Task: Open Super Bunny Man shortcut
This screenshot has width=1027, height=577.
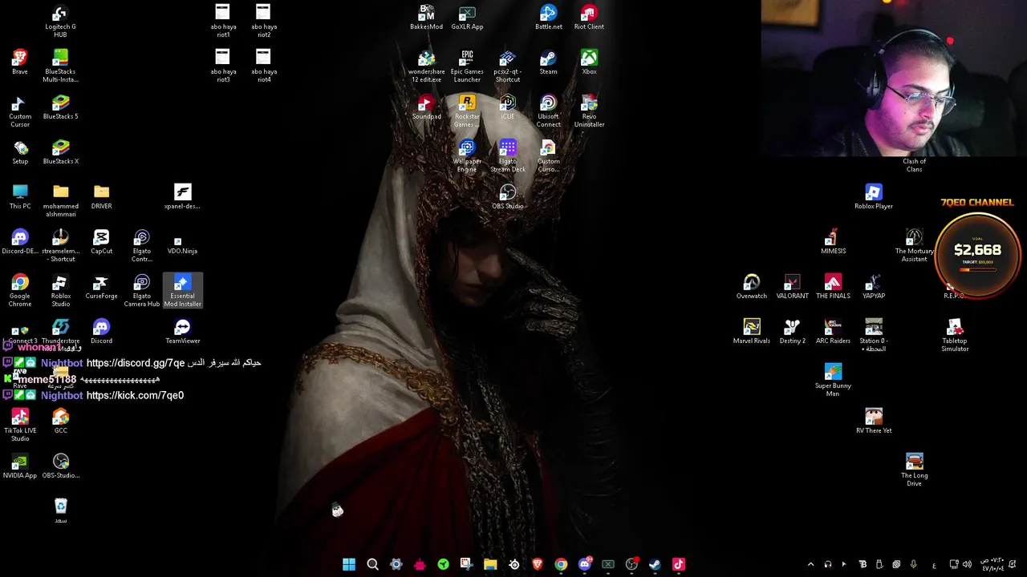Action: point(833,381)
